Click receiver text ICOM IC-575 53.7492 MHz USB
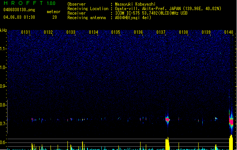 [x=151, y=13]
